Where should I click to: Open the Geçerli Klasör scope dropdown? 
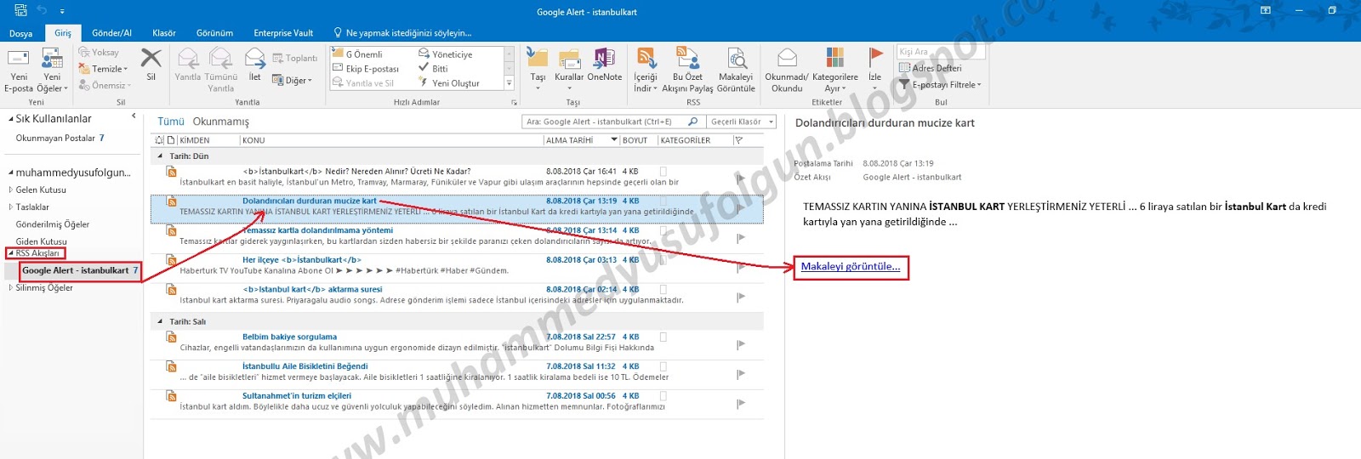pos(741,122)
